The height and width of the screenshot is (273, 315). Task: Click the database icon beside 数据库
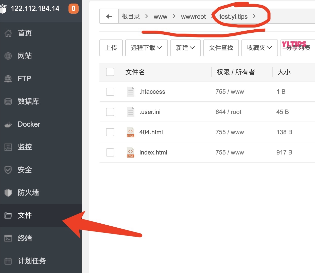[x=8, y=101]
